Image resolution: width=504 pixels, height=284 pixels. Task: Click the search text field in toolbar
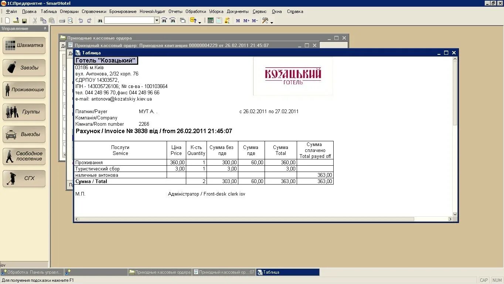click(x=129, y=20)
